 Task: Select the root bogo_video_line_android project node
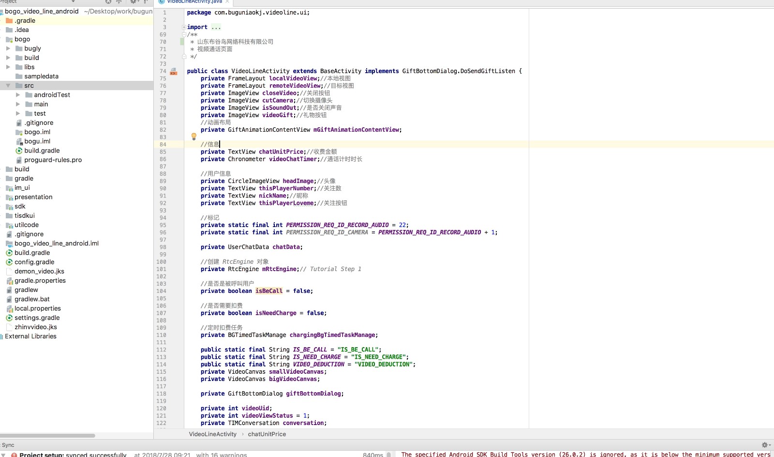pos(42,11)
